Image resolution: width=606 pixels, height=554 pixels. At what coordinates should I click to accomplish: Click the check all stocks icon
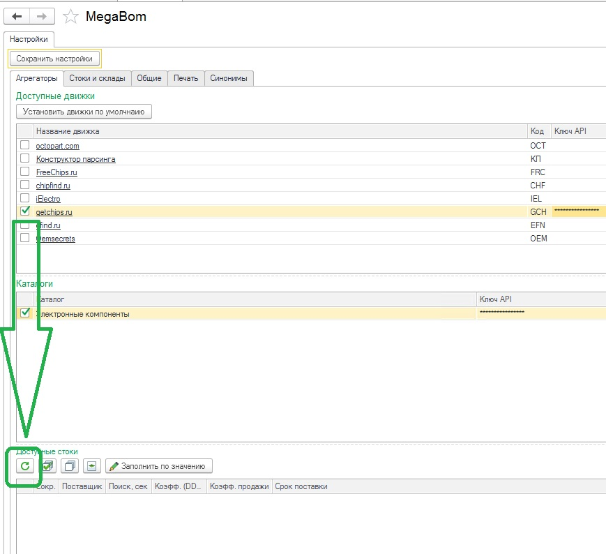click(x=47, y=466)
